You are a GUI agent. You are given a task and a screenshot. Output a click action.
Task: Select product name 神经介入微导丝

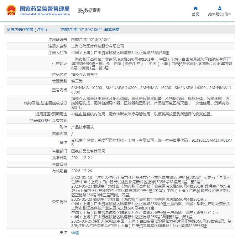(x=84, y=74)
